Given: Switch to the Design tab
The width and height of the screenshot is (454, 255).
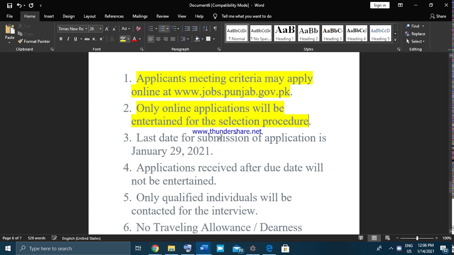Looking at the screenshot, I should (x=68, y=16).
